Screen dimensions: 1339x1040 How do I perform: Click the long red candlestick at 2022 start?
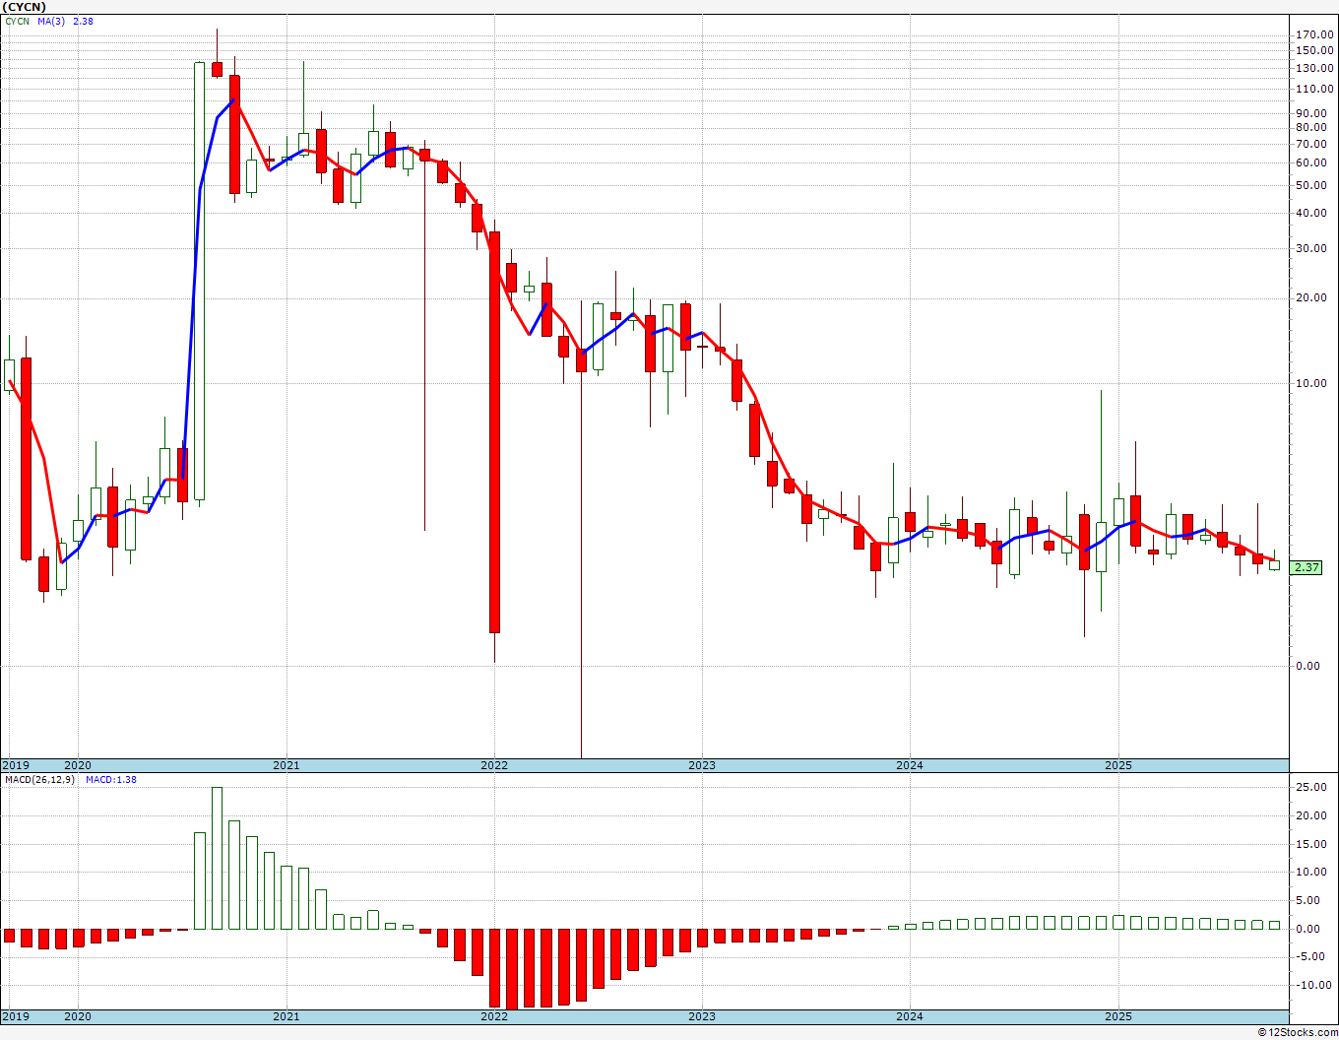point(494,432)
